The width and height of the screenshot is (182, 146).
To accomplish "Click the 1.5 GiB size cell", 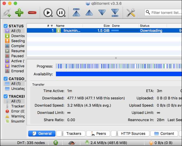I will [x=103, y=30].
